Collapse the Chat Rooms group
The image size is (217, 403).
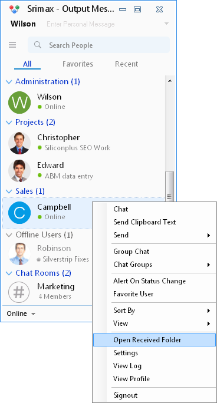[x=9, y=273]
